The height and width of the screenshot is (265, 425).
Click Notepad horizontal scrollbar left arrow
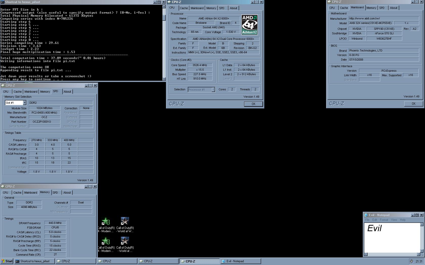point(366,254)
